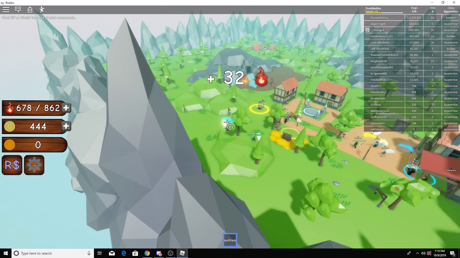Click the orange gem currency icon

click(x=10, y=145)
